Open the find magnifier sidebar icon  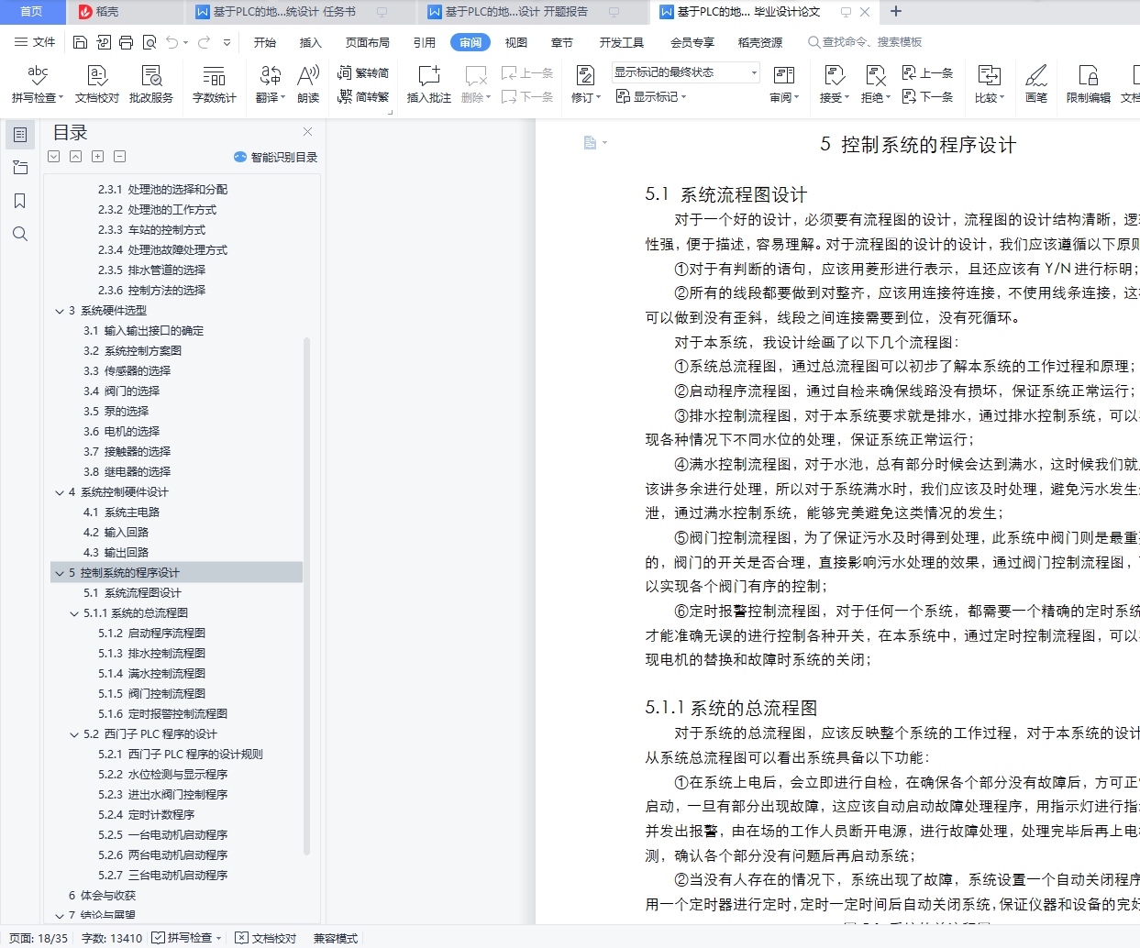[x=20, y=234]
